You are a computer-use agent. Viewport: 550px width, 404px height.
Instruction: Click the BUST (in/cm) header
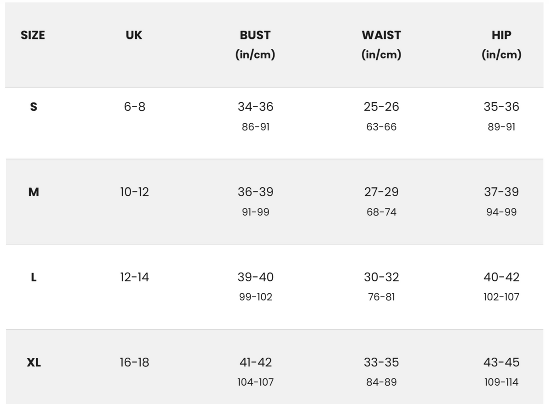(x=255, y=44)
